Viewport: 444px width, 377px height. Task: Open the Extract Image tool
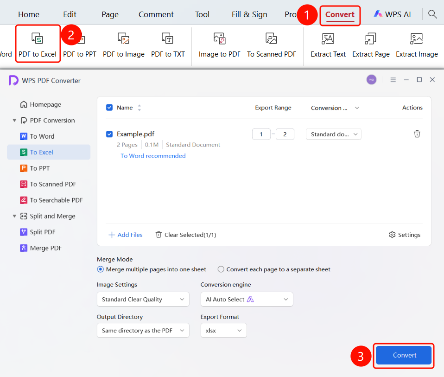click(x=417, y=45)
